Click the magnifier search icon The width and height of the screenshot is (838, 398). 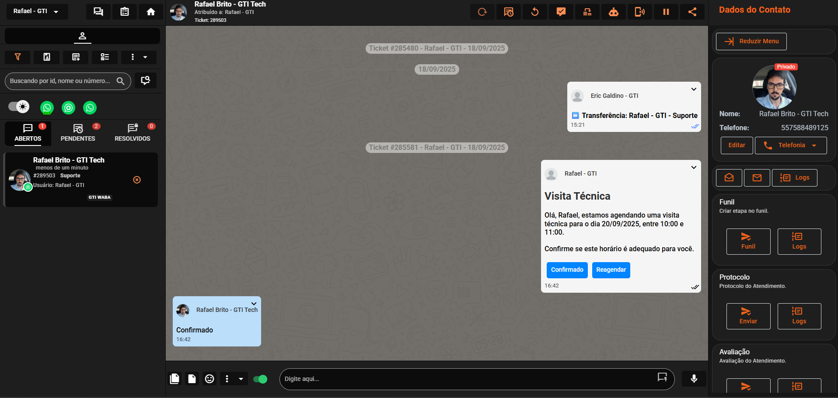(120, 81)
